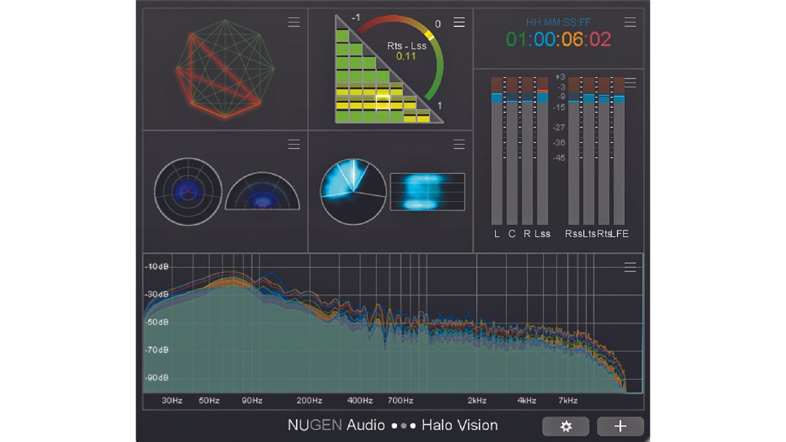Open the correlation matrix panel menu

(459, 22)
